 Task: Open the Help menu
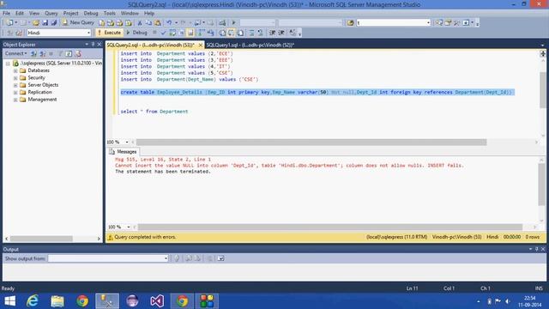(149, 14)
